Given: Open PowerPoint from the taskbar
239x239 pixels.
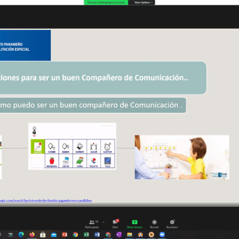Looking at the screenshot, I should (65, 235).
